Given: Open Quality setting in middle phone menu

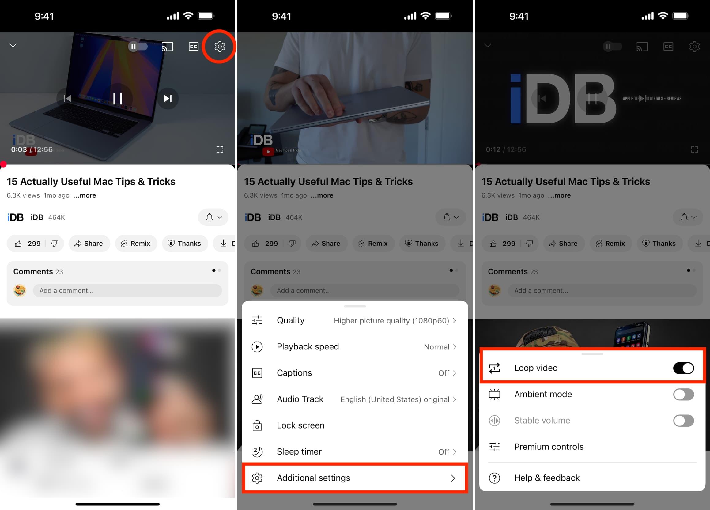Looking at the screenshot, I should (355, 321).
